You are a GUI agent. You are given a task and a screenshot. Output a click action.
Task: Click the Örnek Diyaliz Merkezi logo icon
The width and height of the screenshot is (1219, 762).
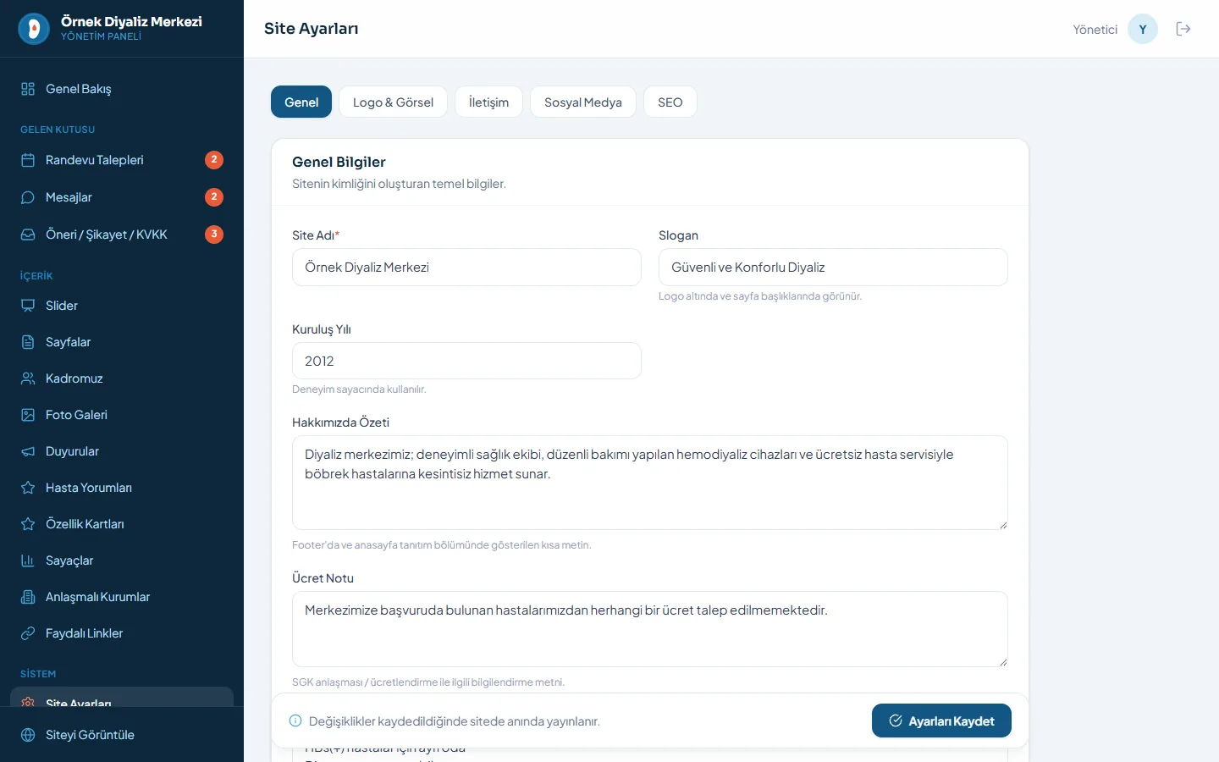(34, 29)
